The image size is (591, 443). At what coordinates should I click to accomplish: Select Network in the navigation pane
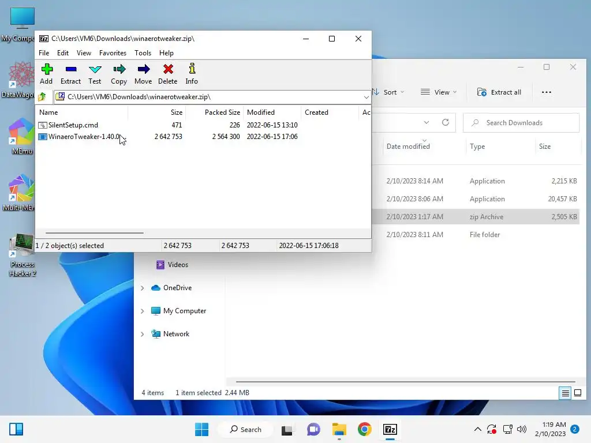[x=170, y=334]
